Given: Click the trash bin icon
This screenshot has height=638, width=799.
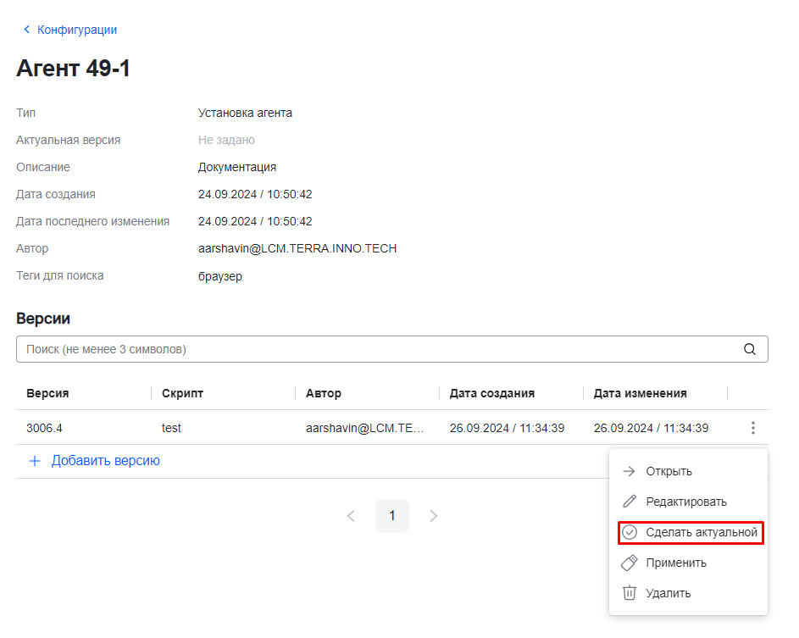Looking at the screenshot, I should point(629,593).
